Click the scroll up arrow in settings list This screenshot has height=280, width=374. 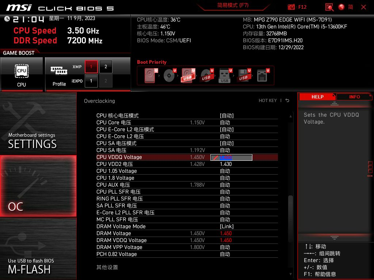pyautogui.click(x=290, y=116)
